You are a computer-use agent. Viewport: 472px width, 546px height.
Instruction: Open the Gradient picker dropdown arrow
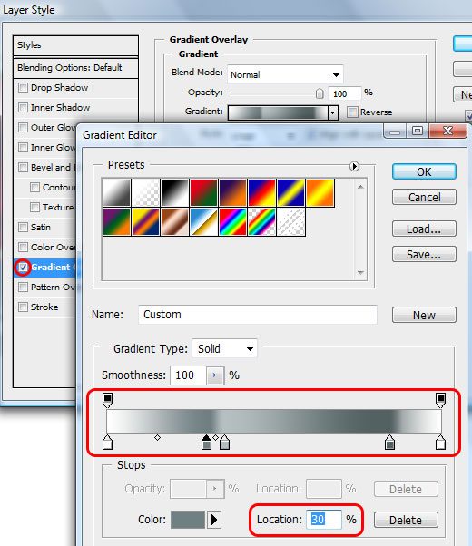click(x=333, y=112)
